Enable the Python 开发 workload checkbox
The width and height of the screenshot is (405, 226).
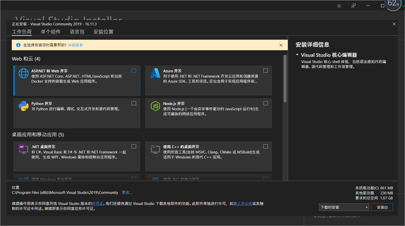pyautogui.click(x=134, y=103)
